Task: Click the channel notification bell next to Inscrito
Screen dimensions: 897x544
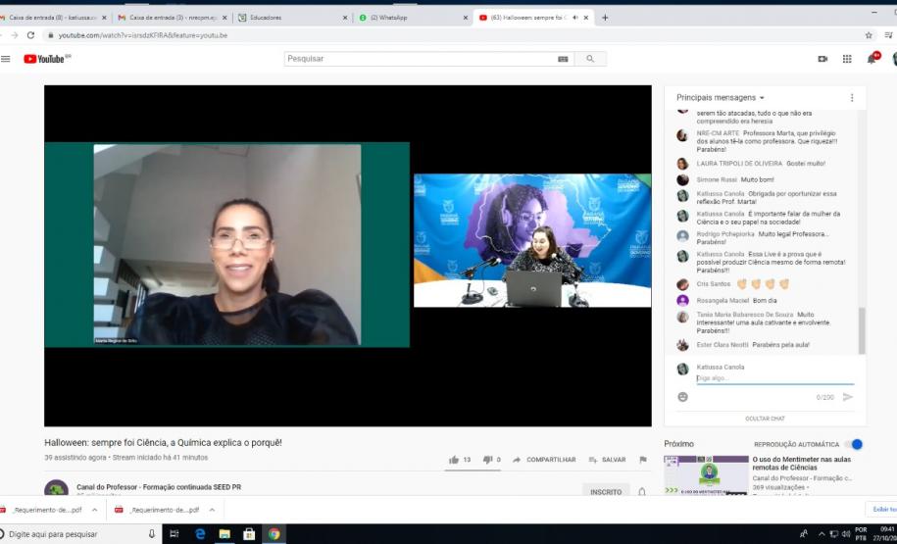Action: coord(642,491)
